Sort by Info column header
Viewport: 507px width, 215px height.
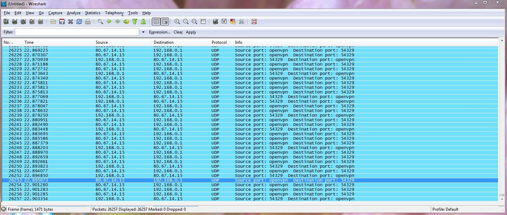click(366, 42)
